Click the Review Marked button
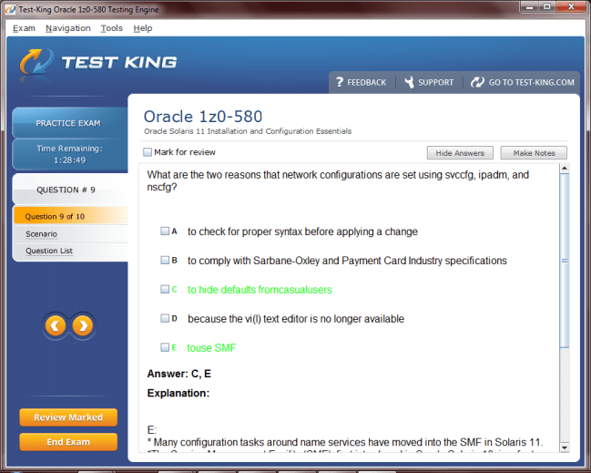 (x=68, y=417)
